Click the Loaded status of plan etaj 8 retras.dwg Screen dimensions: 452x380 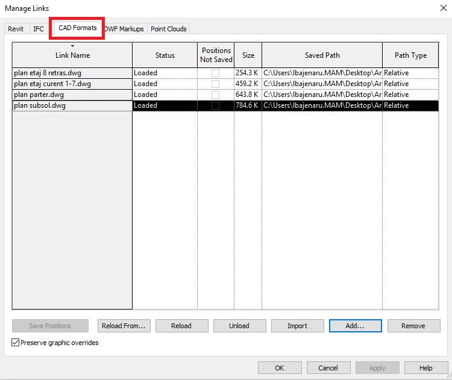(165, 73)
